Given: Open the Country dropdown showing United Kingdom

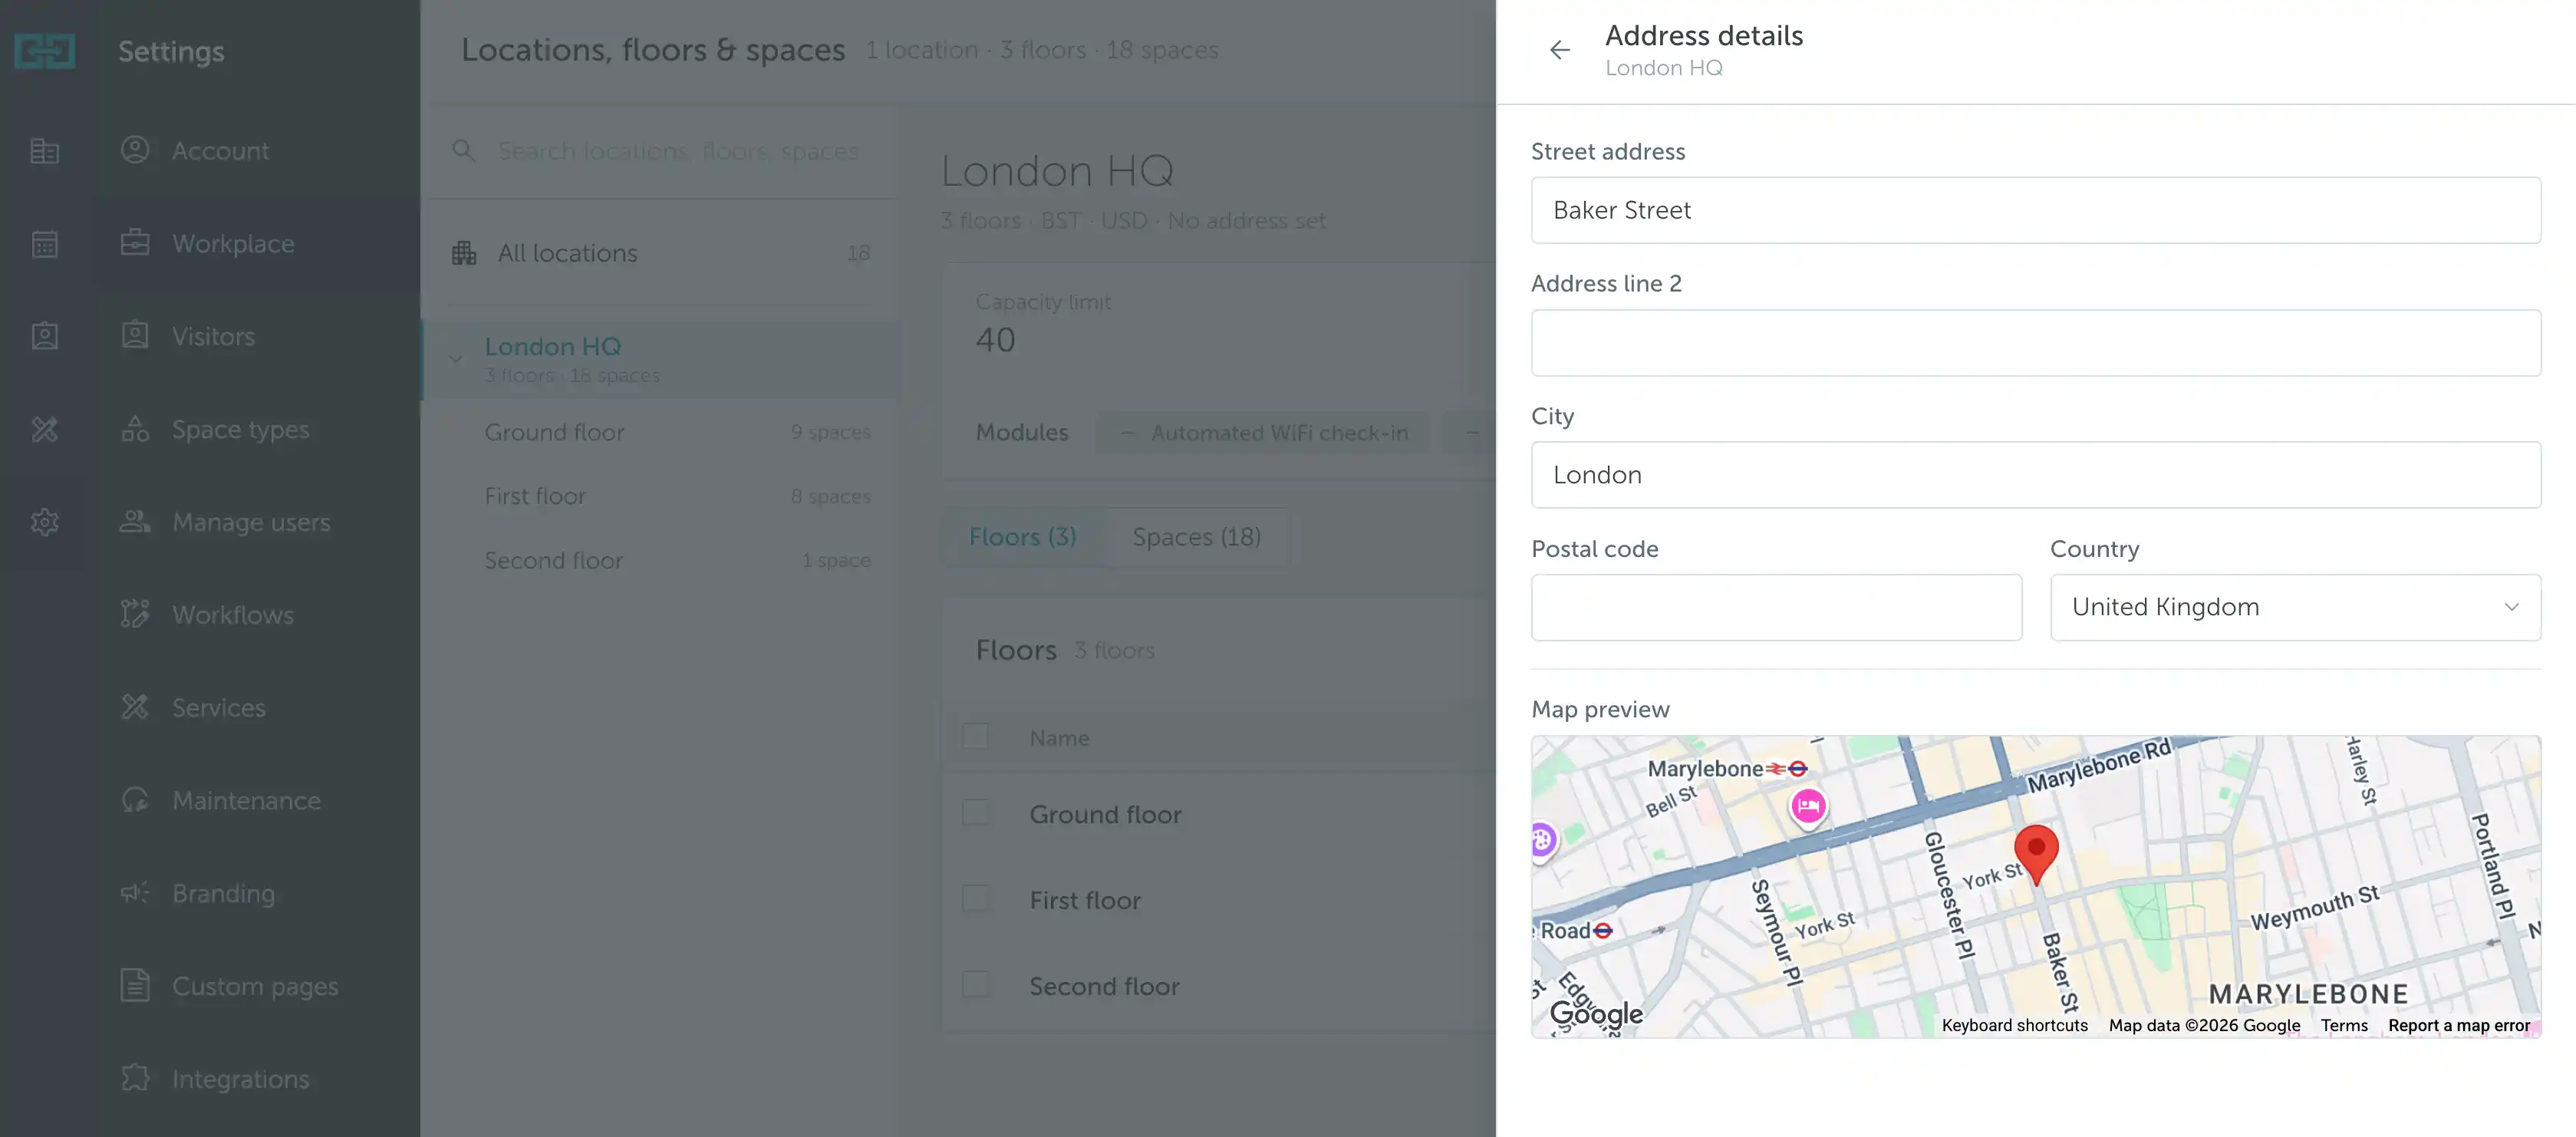Looking at the screenshot, I should 2295,607.
